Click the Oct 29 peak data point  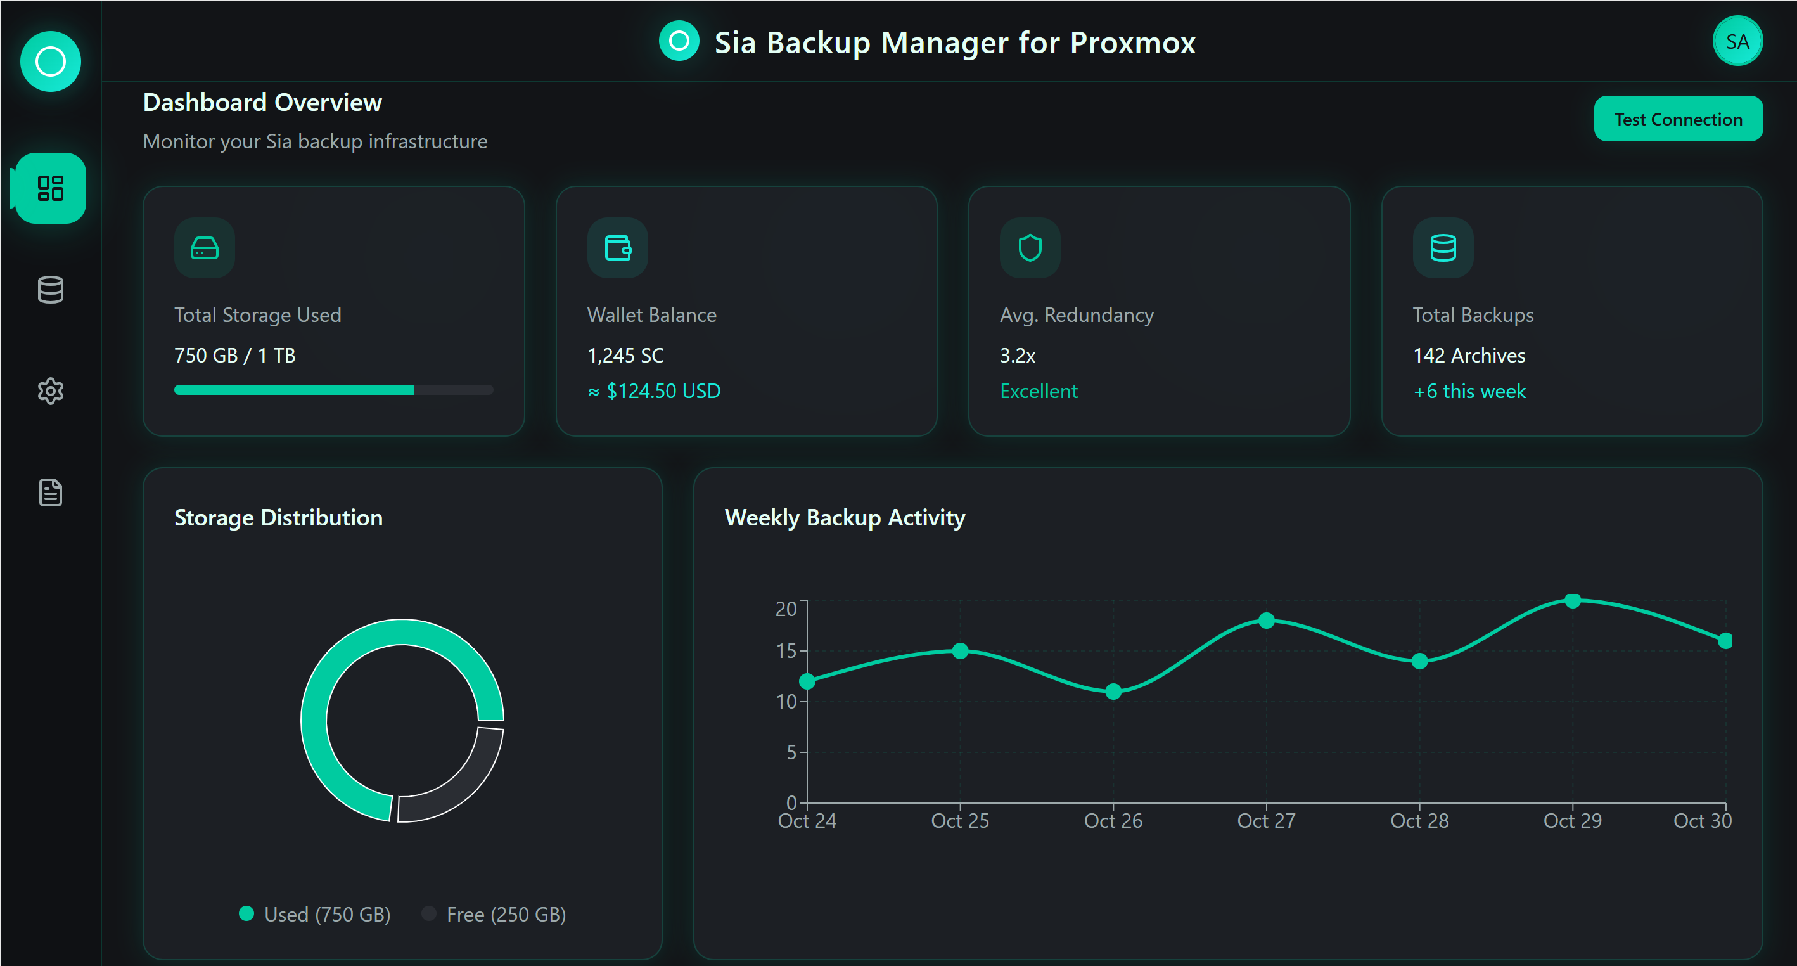(1573, 600)
